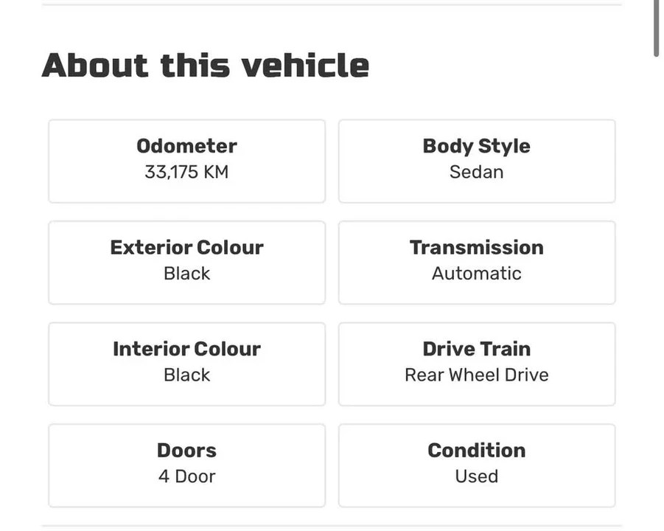
Task: Click the 4 Door value text
Action: (x=186, y=476)
